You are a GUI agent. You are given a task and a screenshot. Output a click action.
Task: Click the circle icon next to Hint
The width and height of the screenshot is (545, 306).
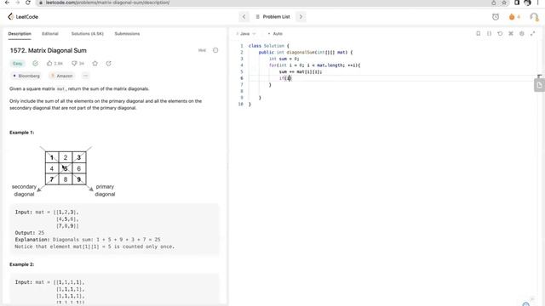pos(215,50)
